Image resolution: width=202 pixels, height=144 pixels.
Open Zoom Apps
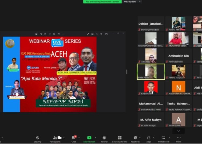pyautogui.click(x=148, y=139)
